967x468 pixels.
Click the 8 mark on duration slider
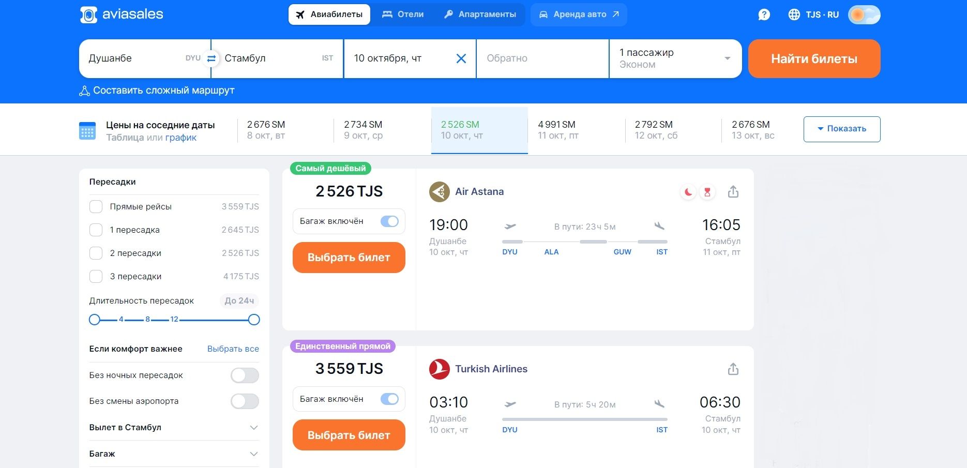(x=147, y=320)
